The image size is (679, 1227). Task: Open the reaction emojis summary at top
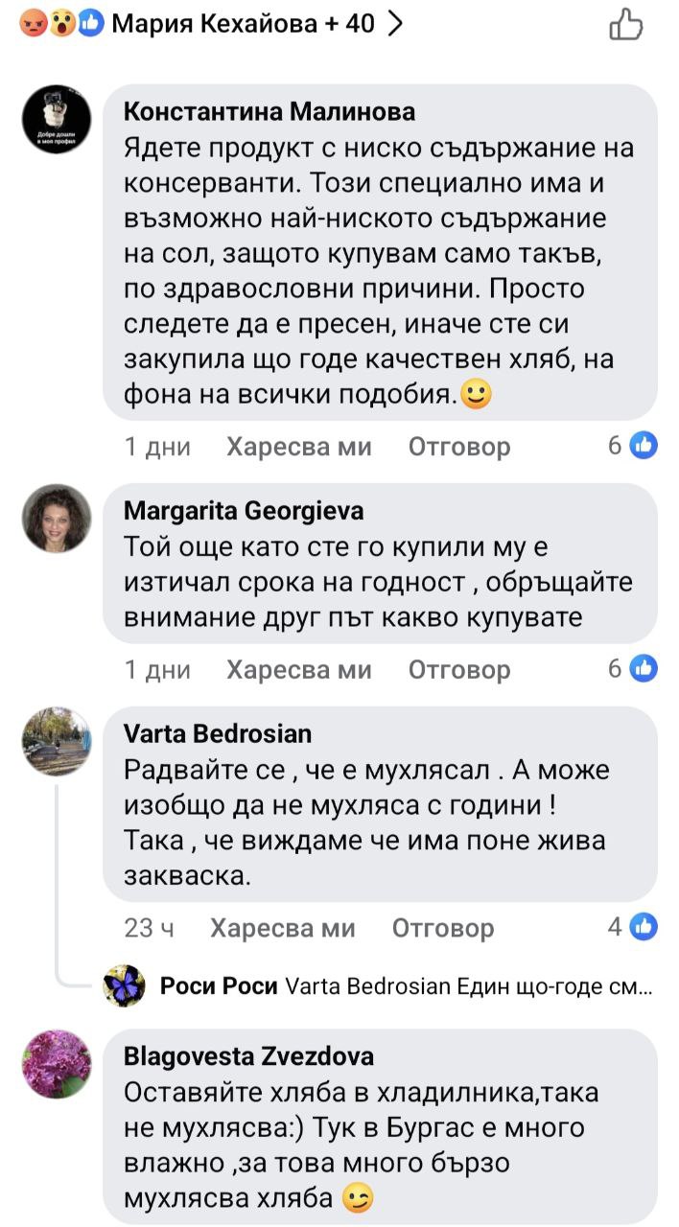click(x=61, y=24)
